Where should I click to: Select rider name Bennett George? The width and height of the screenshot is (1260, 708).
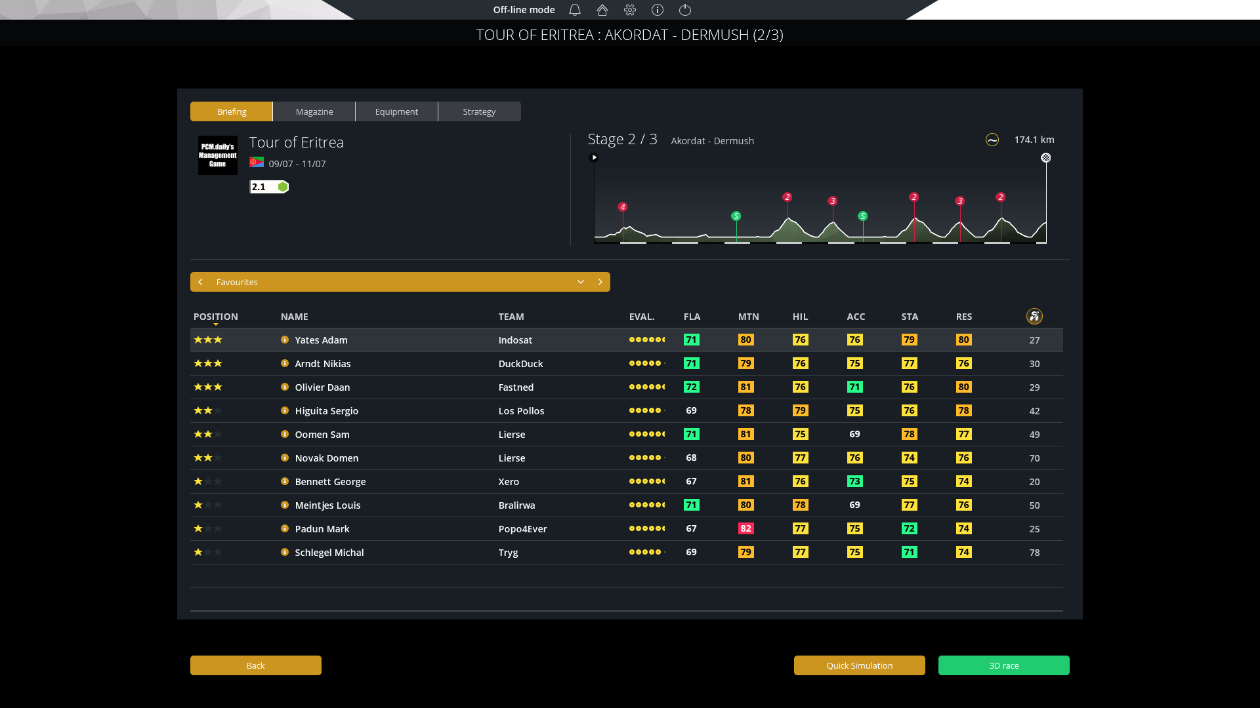(330, 481)
